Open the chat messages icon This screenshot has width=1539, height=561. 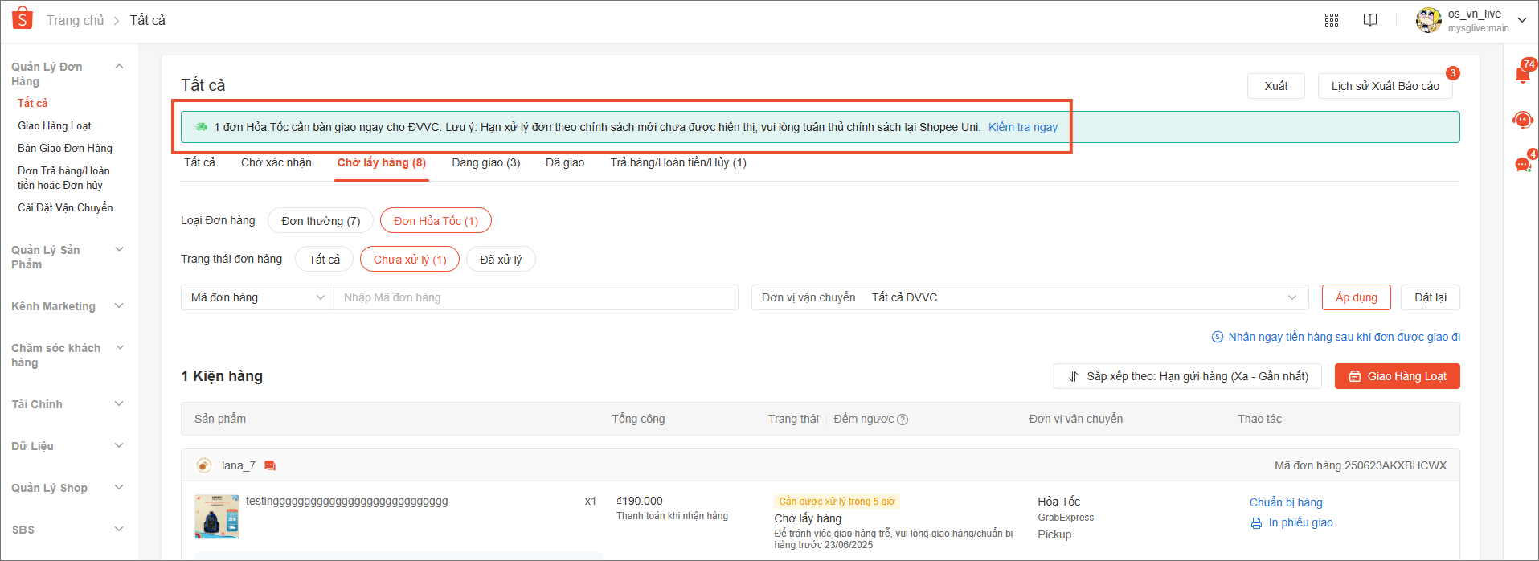click(1522, 165)
